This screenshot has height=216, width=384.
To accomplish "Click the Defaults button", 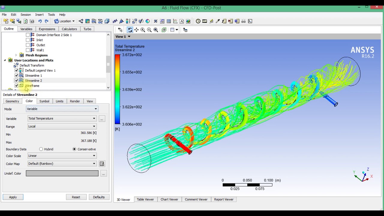I will coord(99,197).
